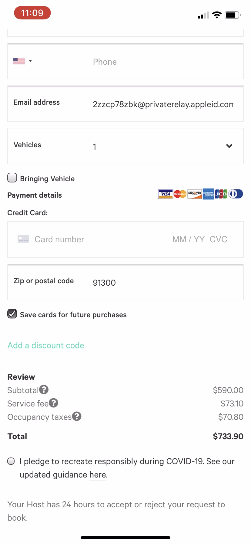Screen dimensions: 251x544
Task: Open the Add a discount code link
Action: click(46, 345)
